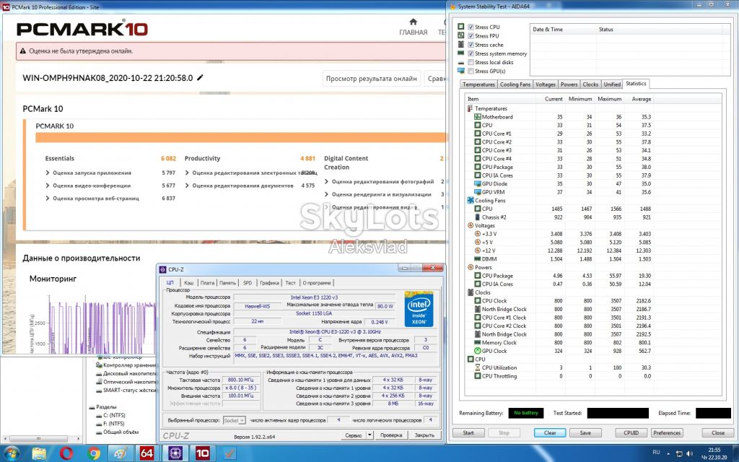Expand Оценка просмотра веб-страниц
Viewport: 739px width, 462px height.
click(x=48, y=198)
